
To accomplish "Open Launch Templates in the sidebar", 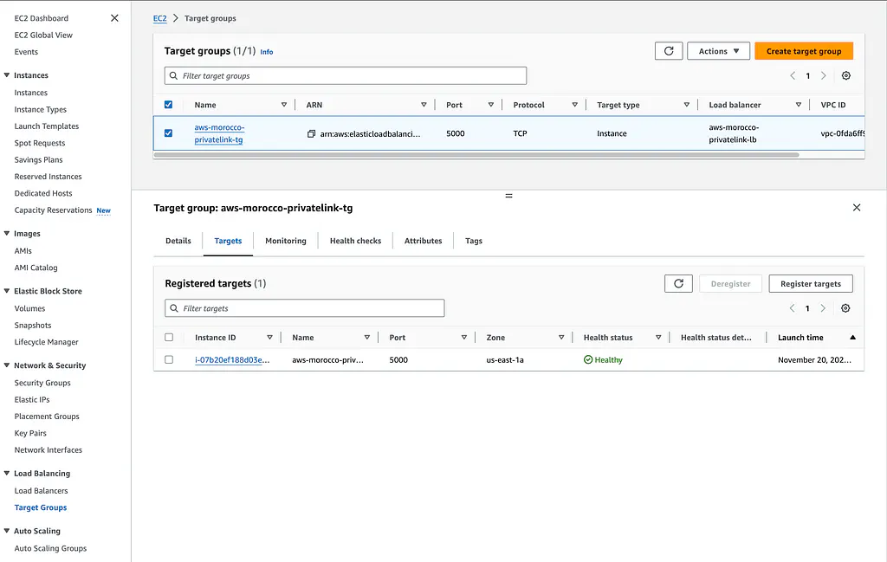I will [x=47, y=126].
